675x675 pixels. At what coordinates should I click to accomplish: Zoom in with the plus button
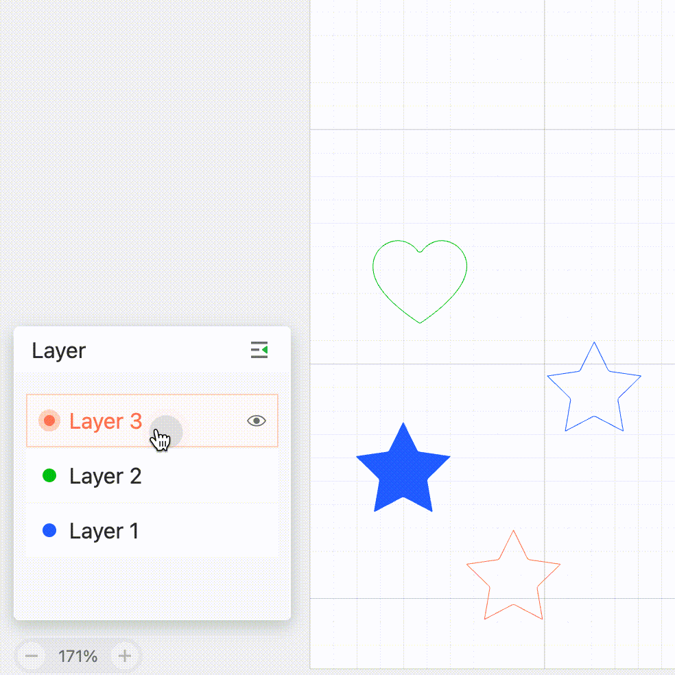(x=125, y=656)
